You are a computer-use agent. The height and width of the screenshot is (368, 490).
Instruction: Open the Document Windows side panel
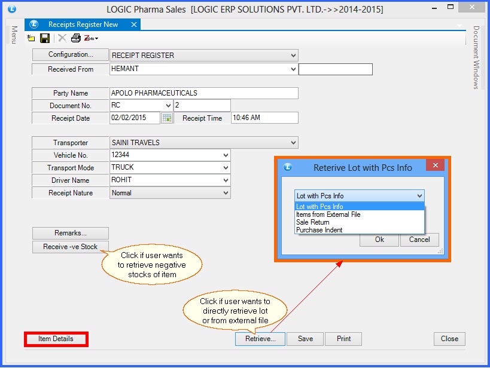(476, 57)
